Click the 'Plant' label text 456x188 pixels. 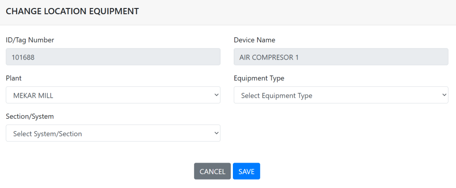point(14,78)
